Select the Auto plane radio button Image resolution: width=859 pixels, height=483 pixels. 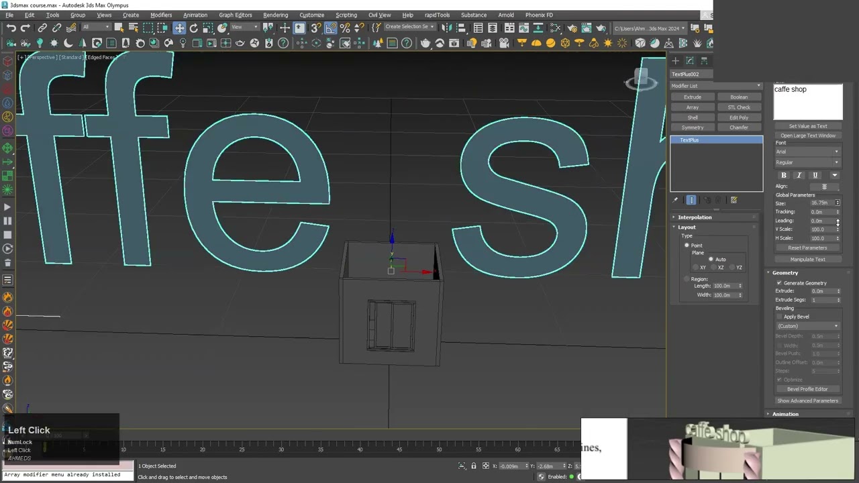pyautogui.click(x=711, y=259)
